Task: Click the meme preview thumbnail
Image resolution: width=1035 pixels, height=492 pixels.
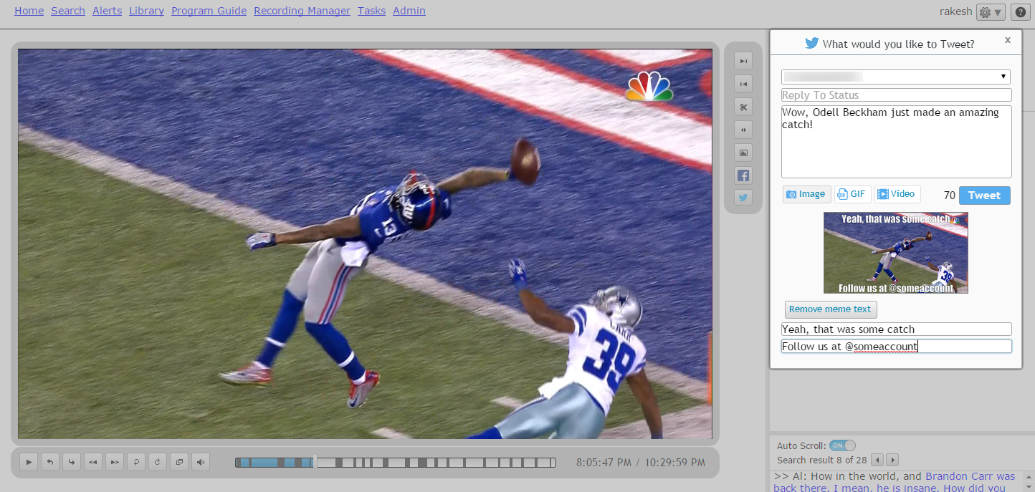Action: (x=896, y=253)
